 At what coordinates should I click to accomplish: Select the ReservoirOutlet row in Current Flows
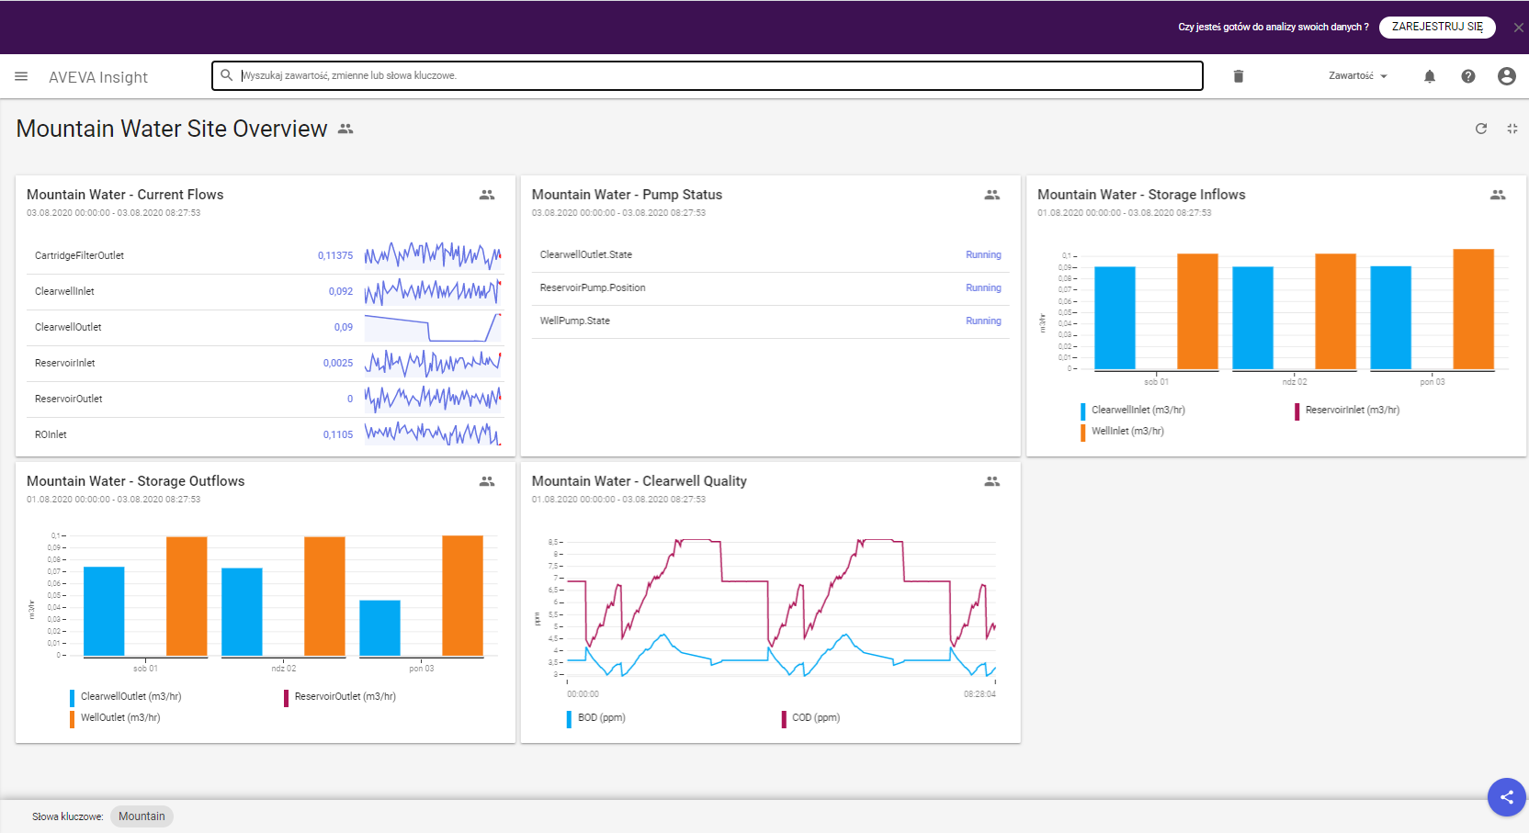click(265, 400)
